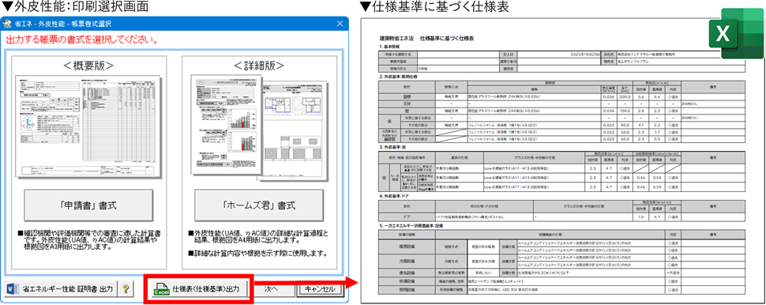The height and width of the screenshot is (305, 766).
Task: Click the <詳細版> heading text
Action: [259, 65]
